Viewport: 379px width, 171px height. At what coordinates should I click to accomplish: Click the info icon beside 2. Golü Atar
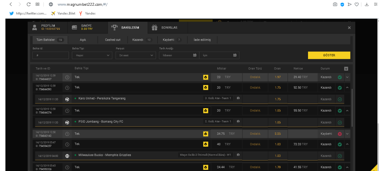(238, 121)
